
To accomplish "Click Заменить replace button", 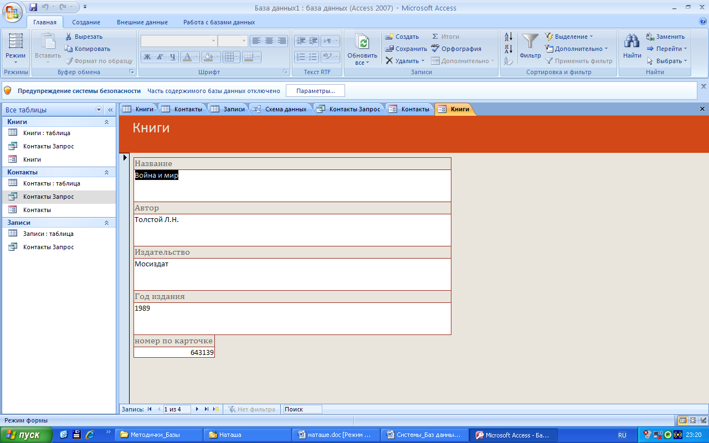I will [x=666, y=37].
